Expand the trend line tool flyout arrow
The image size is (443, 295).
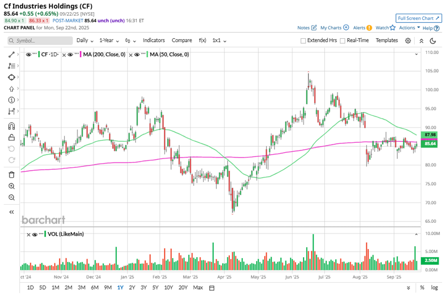(18, 54)
